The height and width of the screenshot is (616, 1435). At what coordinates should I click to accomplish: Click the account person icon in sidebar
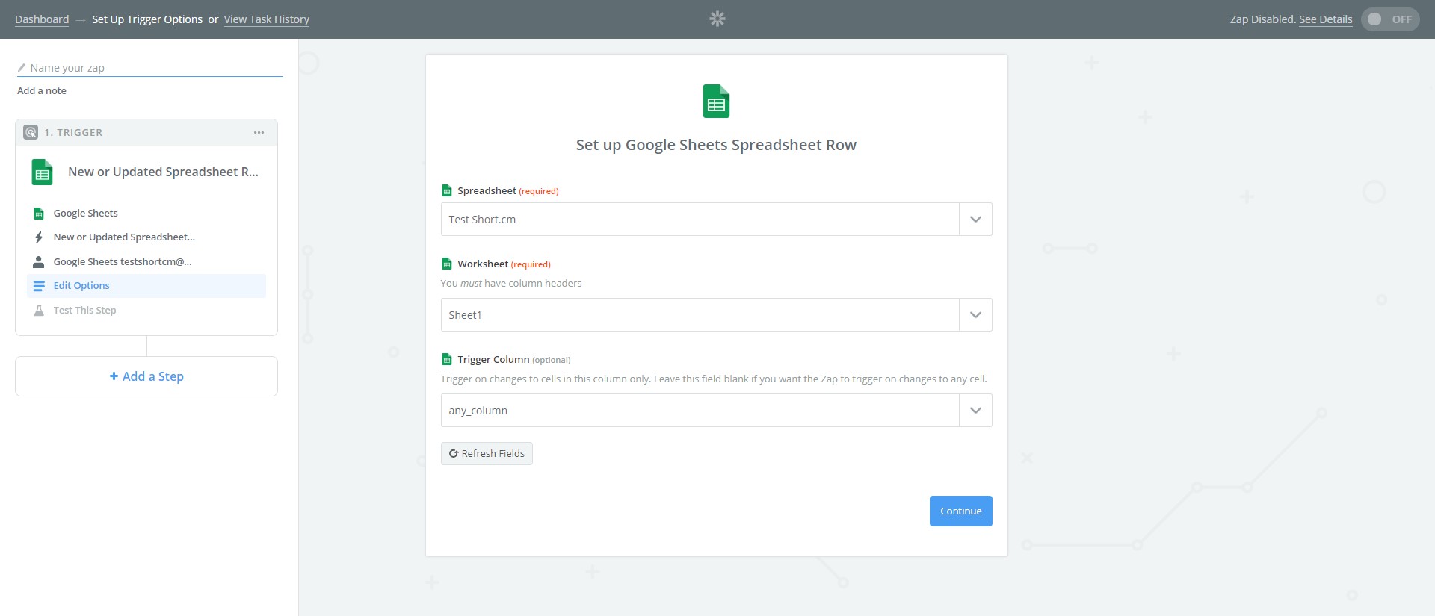pyautogui.click(x=39, y=262)
